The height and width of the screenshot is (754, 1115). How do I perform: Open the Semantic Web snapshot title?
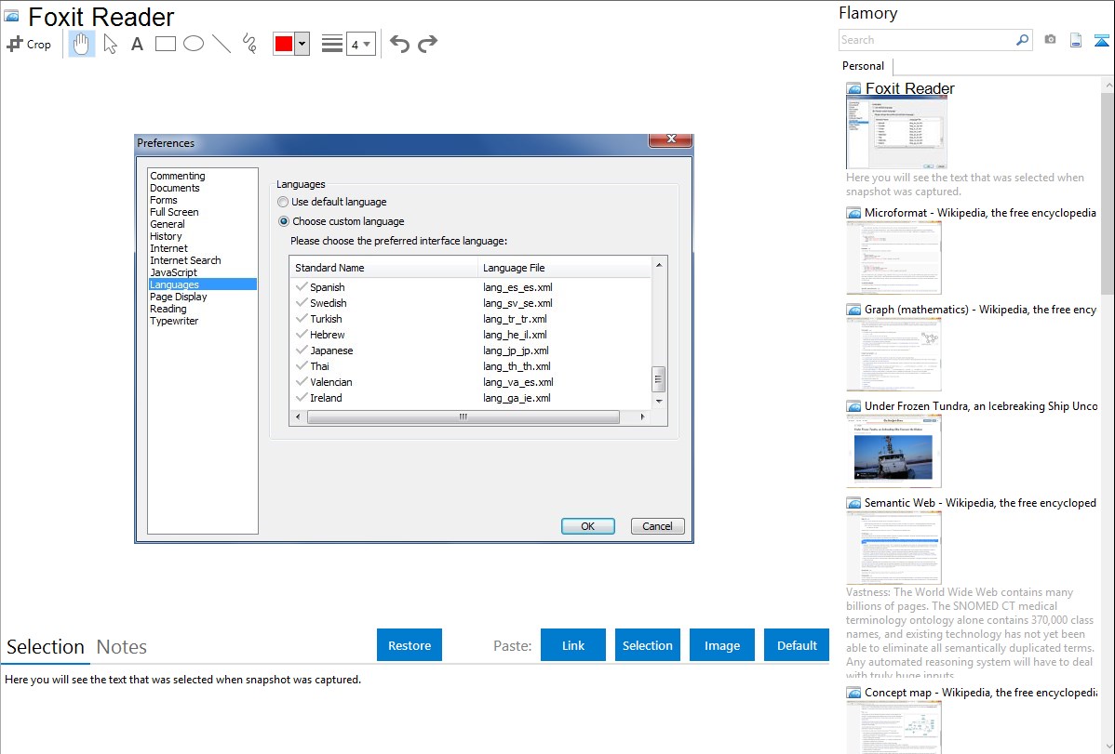(x=980, y=502)
